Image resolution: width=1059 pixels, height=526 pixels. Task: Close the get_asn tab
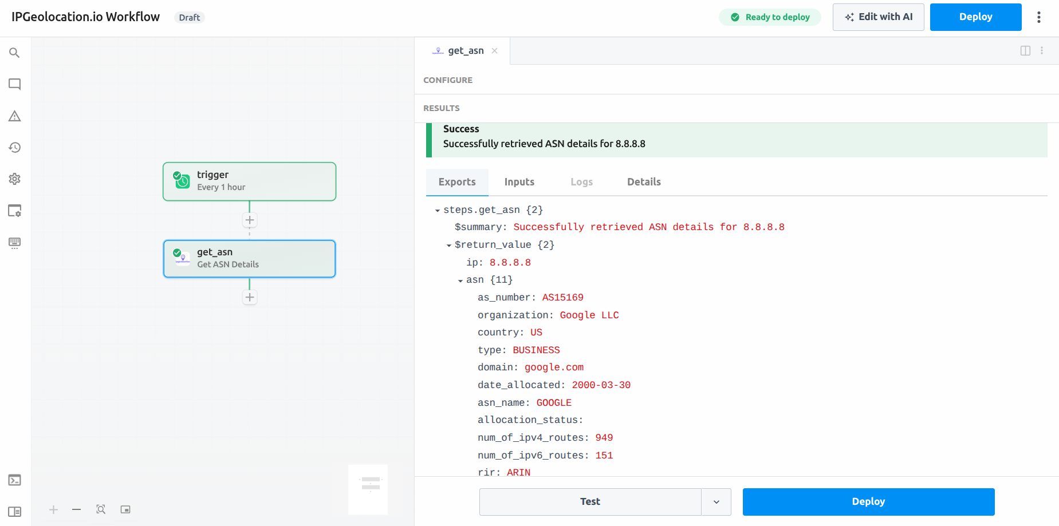coord(494,51)
